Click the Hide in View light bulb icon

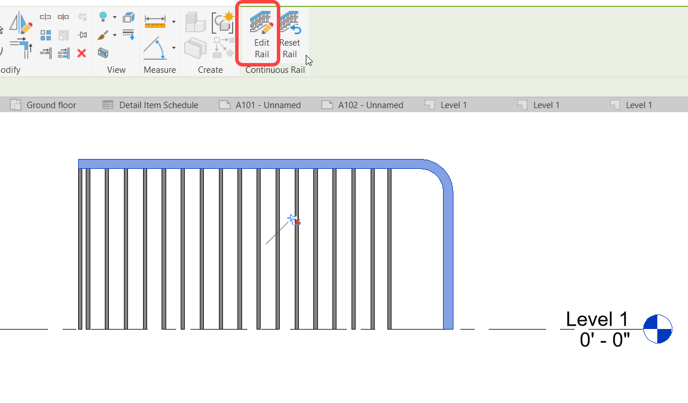point(103,16)
